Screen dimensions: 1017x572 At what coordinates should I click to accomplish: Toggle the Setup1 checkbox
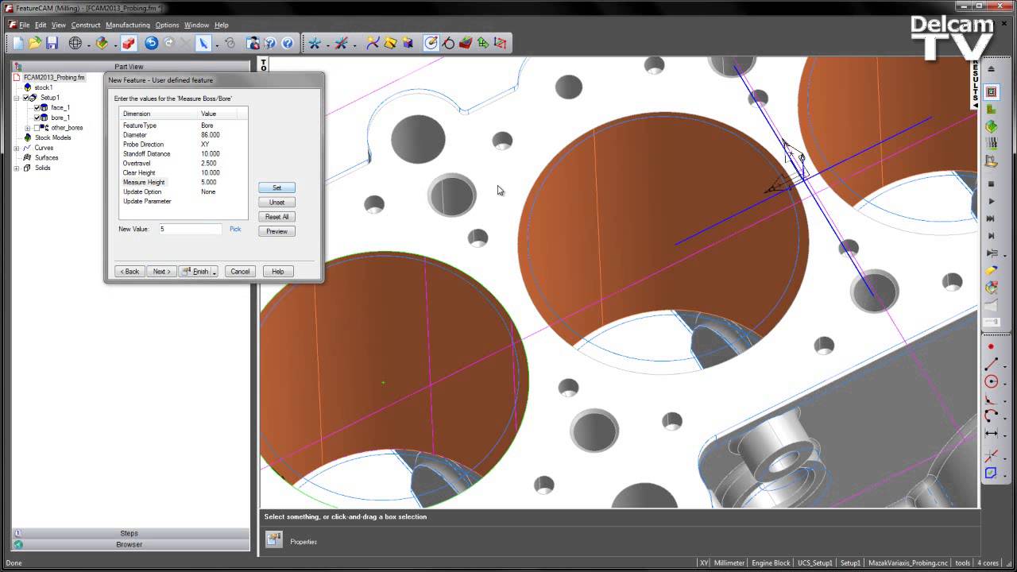tap(25, 98)
